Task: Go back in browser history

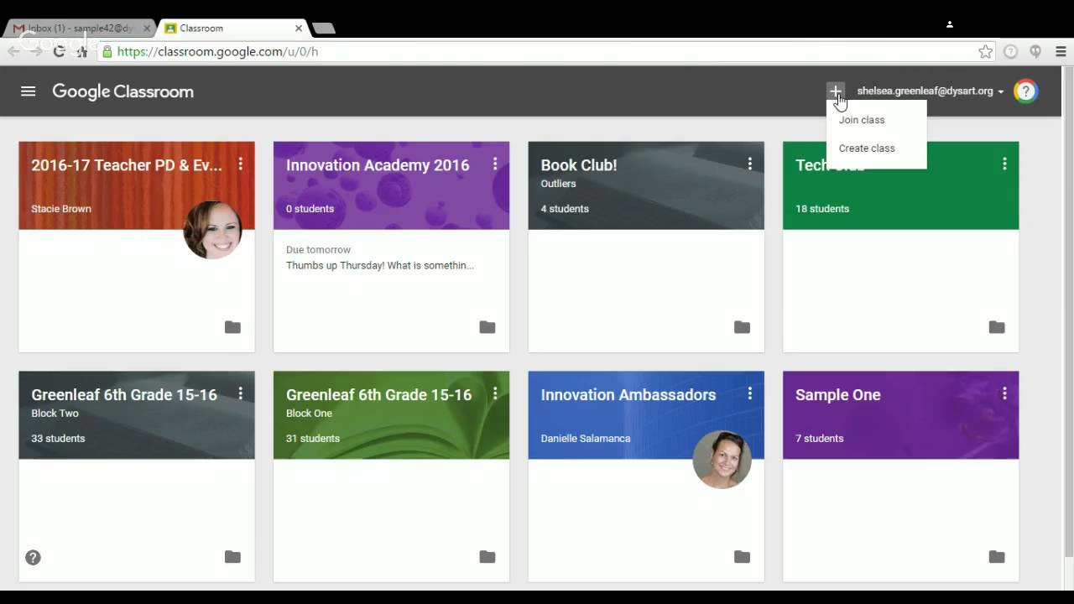Action: pyautogui.click(x=13, y=51)
